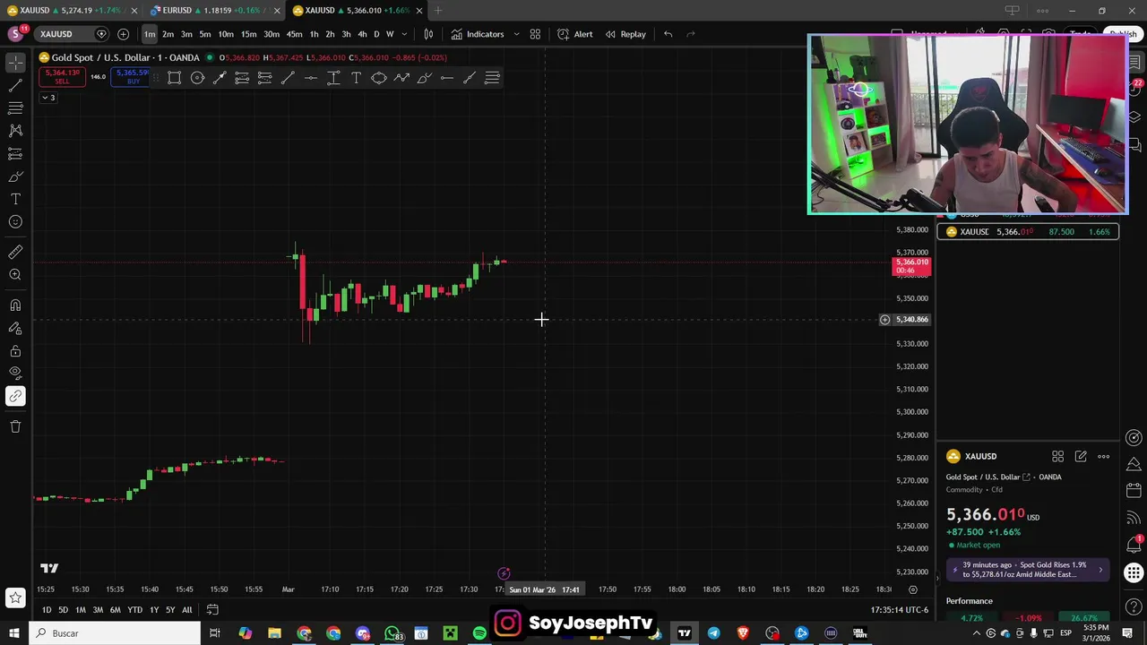Open the go to date calendar icon
The image size is (1147, 645).
pos(212,610)
